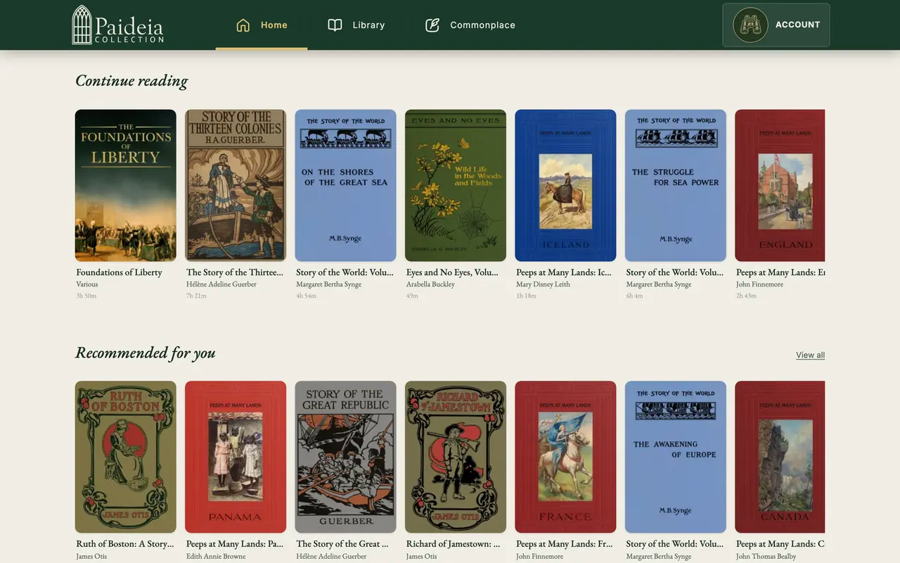Click the 49m duration text

pos(412,296)
